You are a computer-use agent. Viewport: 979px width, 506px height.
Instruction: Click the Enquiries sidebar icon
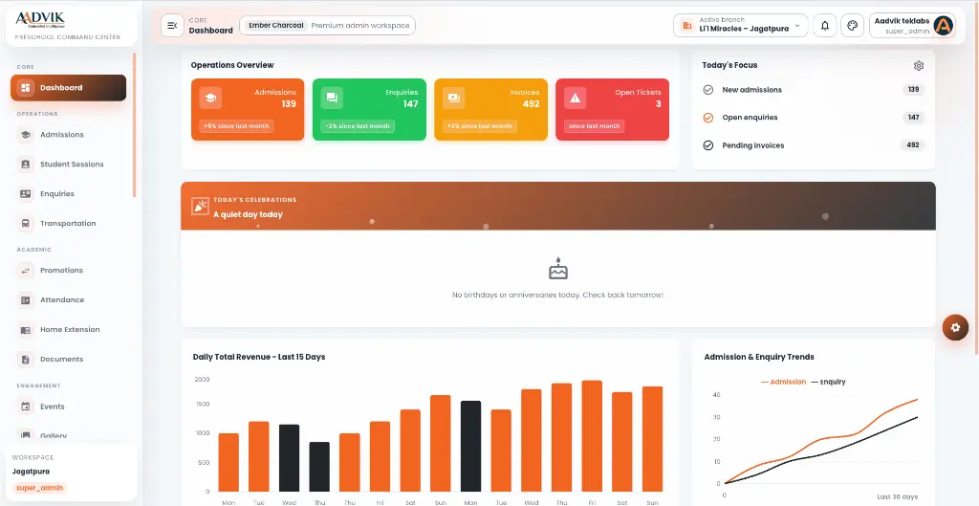[25, 193]
